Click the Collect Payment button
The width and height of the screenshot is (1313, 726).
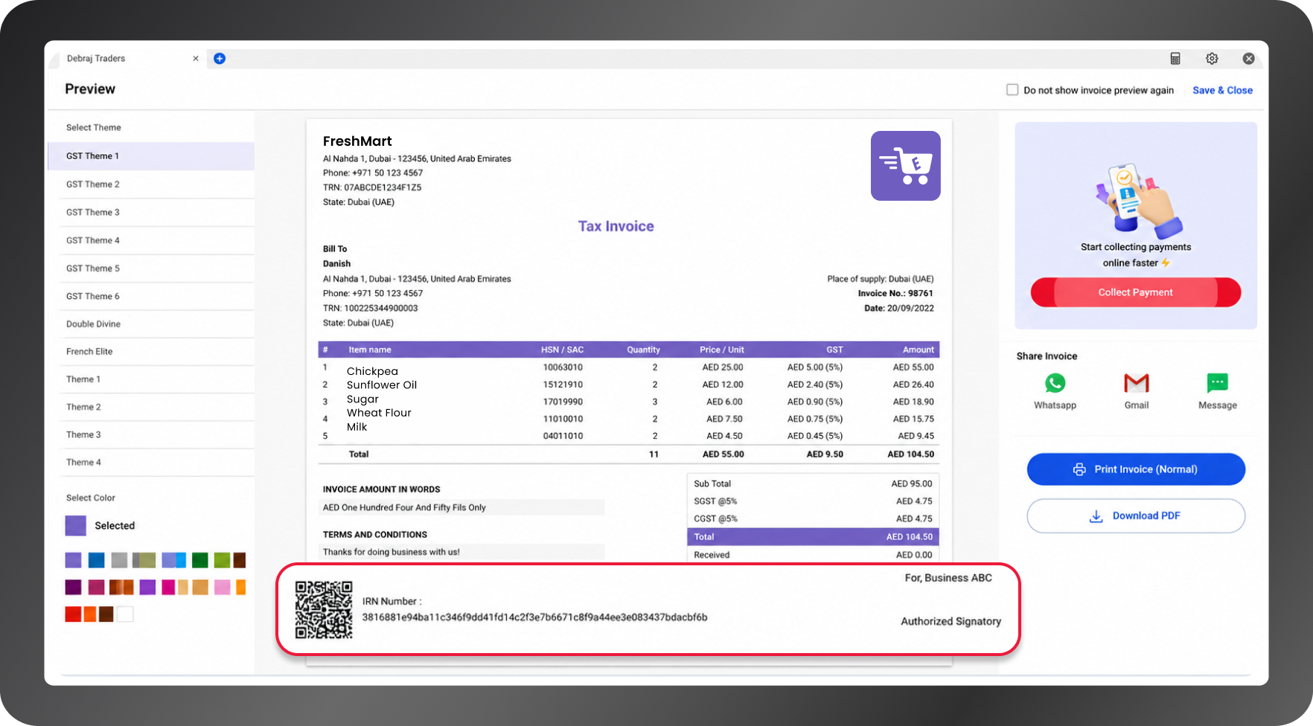[1136, 292]
